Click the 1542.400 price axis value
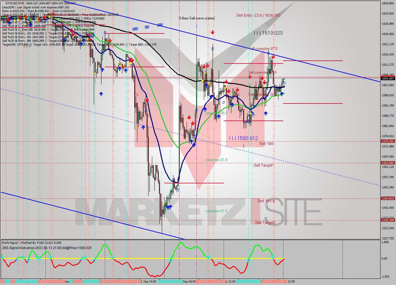Viewport: 396px width, 285px height. (388, 208)
